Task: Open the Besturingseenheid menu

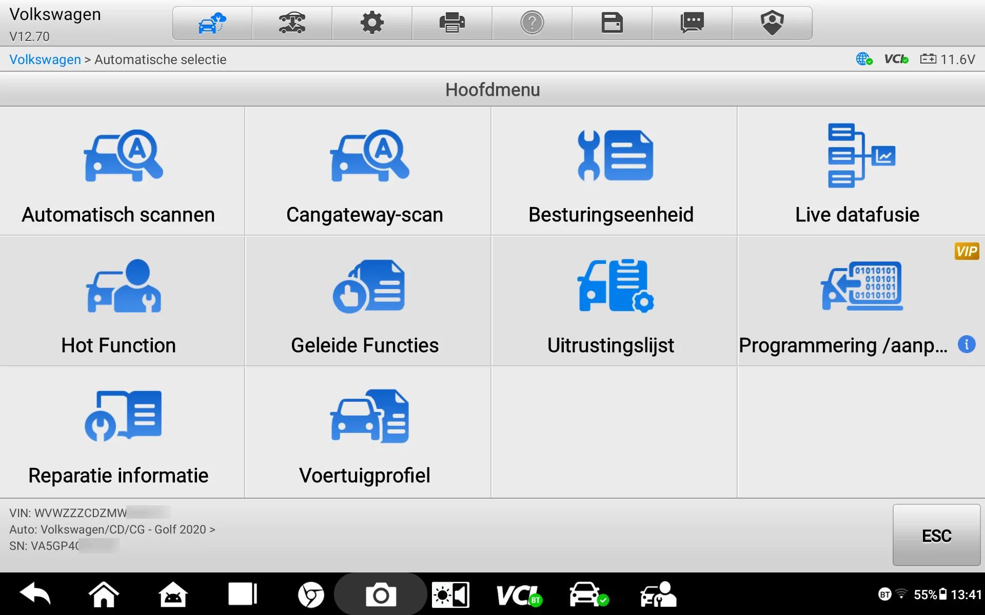Action: click(x=614, y=171)
